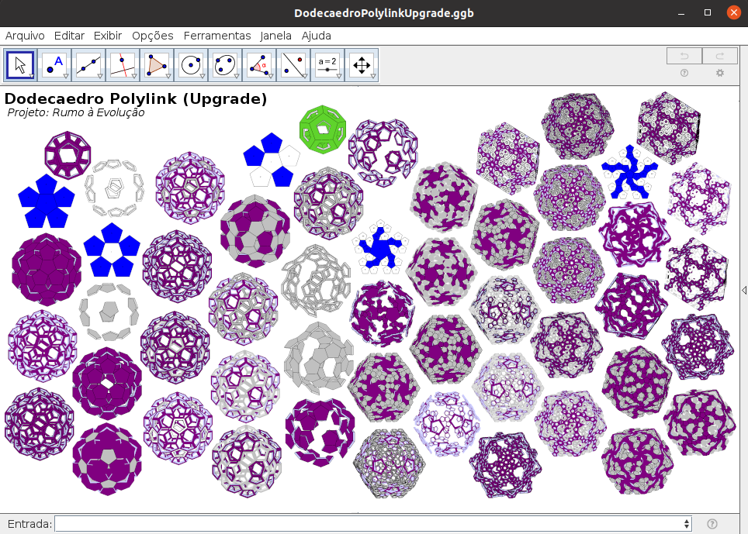Open the Janela menu
Screen dimensions: 748x534
tap(275, 36)
